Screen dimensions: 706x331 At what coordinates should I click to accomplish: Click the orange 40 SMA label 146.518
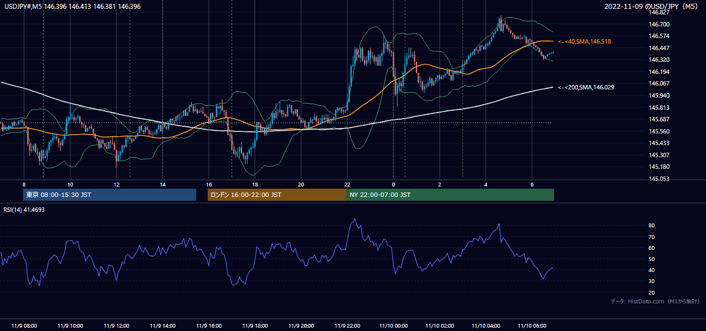584,41
